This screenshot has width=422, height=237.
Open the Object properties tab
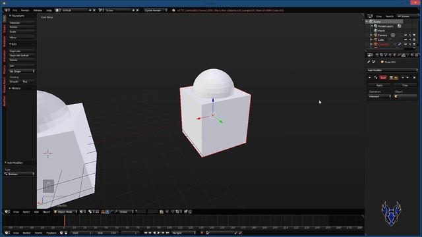(394, 55)
